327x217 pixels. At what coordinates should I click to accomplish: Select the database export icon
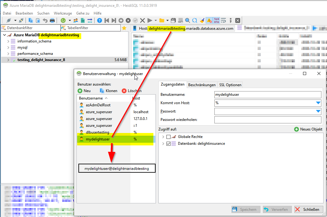[x=83, y=20]
